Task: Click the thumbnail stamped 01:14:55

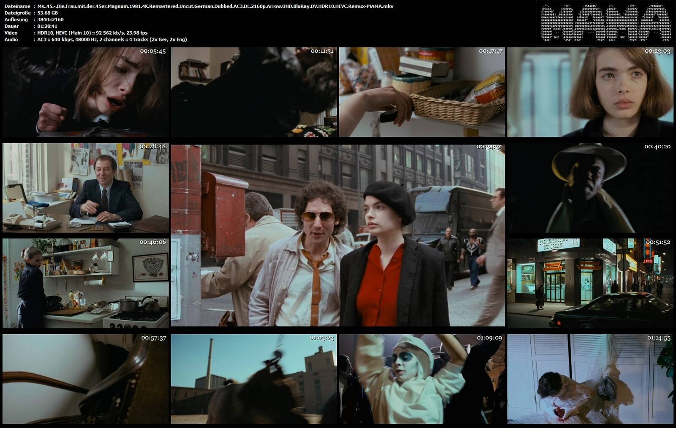Action: (590, 379)
